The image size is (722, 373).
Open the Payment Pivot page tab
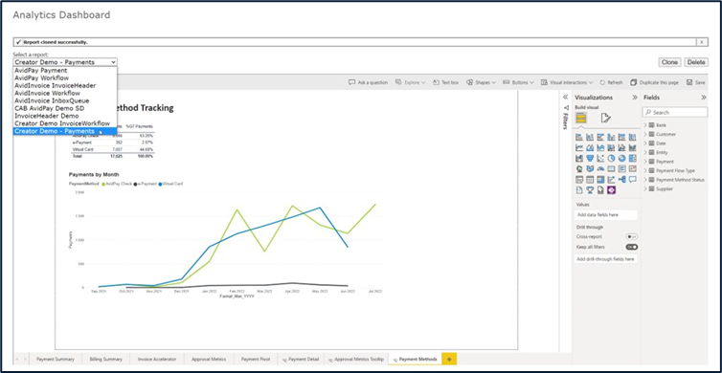click(256, 360)
